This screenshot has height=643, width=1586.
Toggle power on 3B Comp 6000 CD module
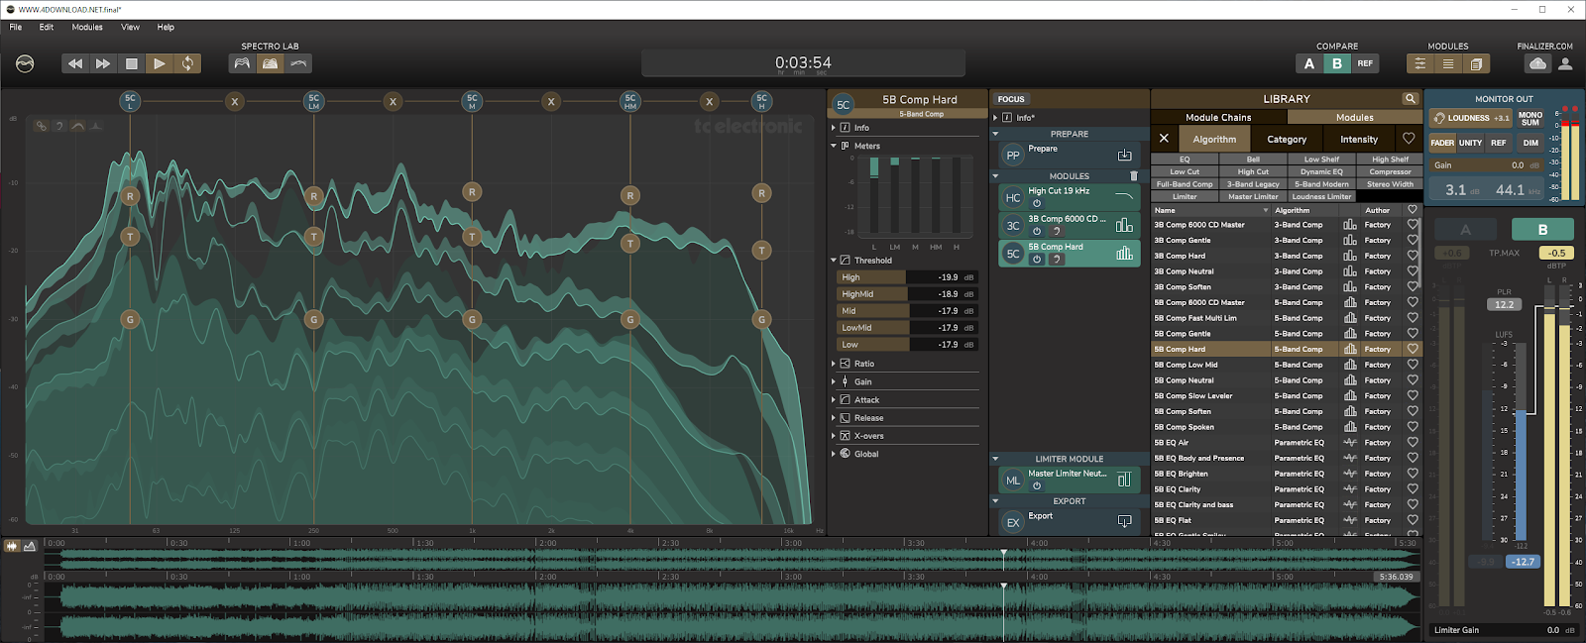(x=1037, y=231)
